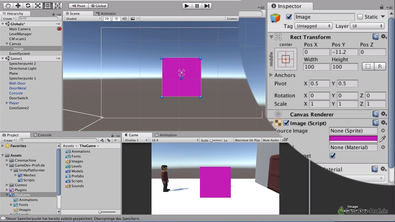Open the Static options dropdown arrow
This screenshot has height=222, width=395.
click(x=383, y=17)
